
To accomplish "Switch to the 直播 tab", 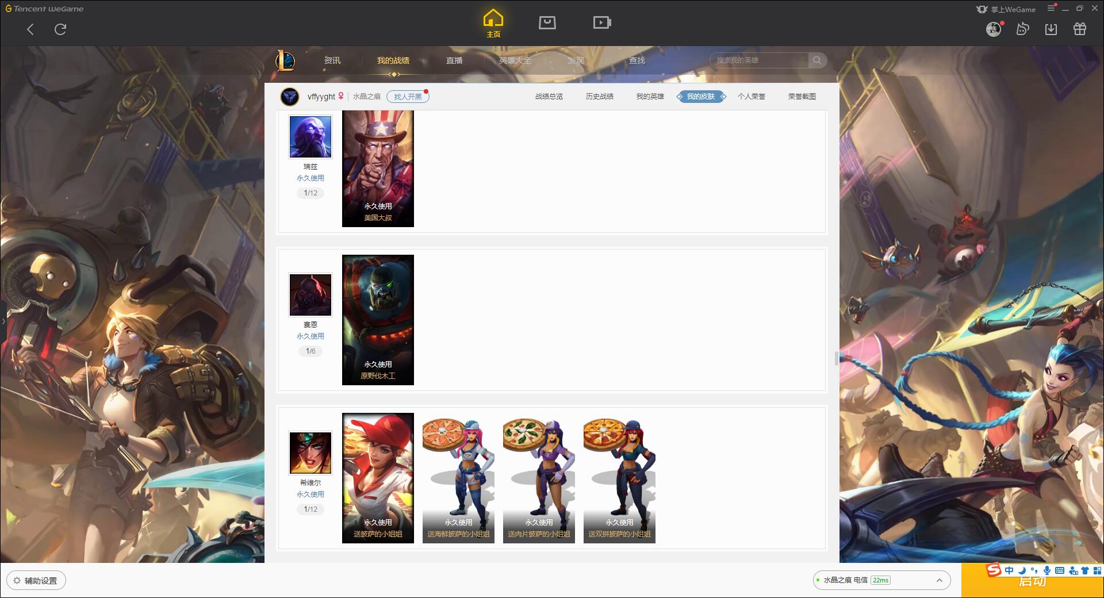I will coord(454,60).
